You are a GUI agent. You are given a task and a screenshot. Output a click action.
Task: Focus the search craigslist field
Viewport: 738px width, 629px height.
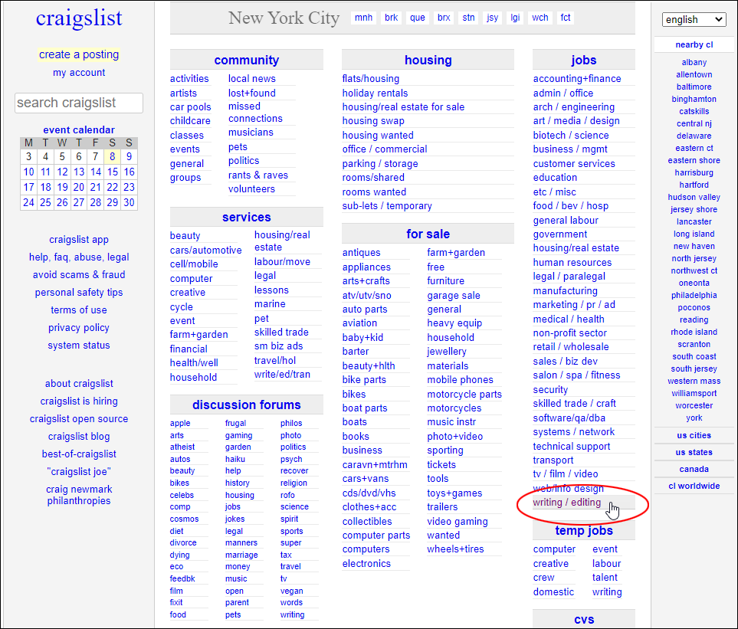pyautogui.click(x=79, y=103)
